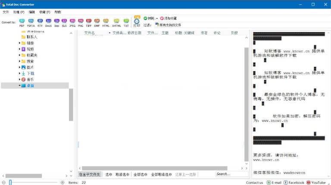Click the 还原上一选择 button
The image size is (331, 185).
pyautogui.click(x=186, y=175)
